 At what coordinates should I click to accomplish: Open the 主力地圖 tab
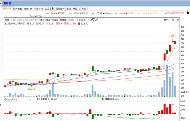click(x=49, y=9)
